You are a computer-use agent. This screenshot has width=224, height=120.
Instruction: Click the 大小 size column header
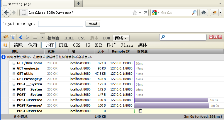(x=101, y=51)
